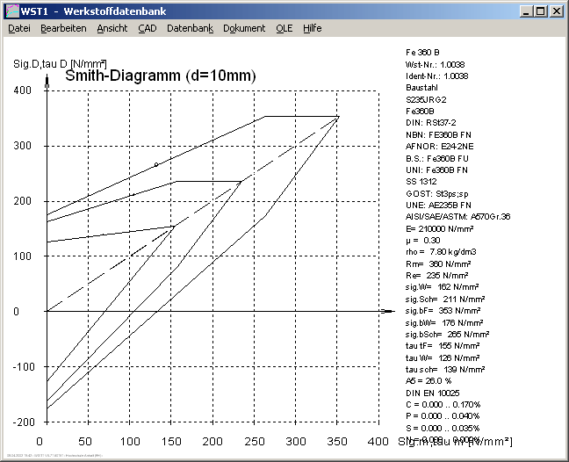
Task: Open the OLE menu
Action: coord(284,28)
